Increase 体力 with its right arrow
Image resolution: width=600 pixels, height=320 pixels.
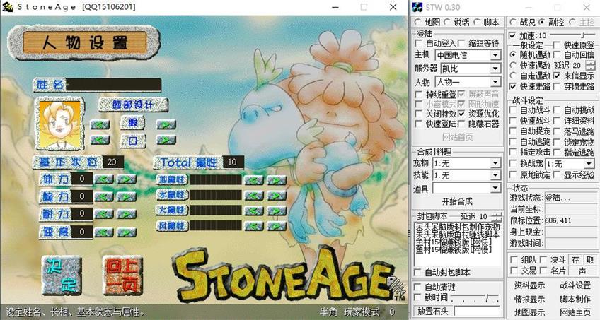[126, 179]
